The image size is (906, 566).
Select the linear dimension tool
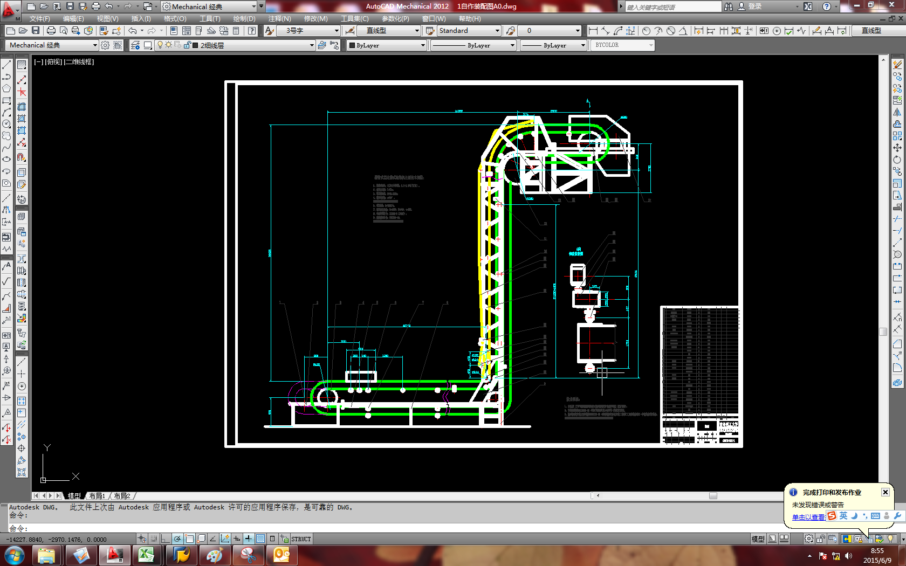[x=593, y=31]
